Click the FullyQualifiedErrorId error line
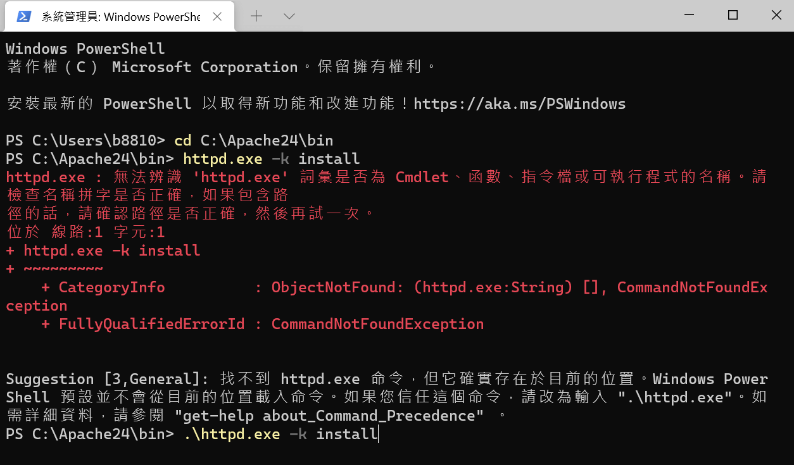794x465 pixels. [x=263, y=324]
